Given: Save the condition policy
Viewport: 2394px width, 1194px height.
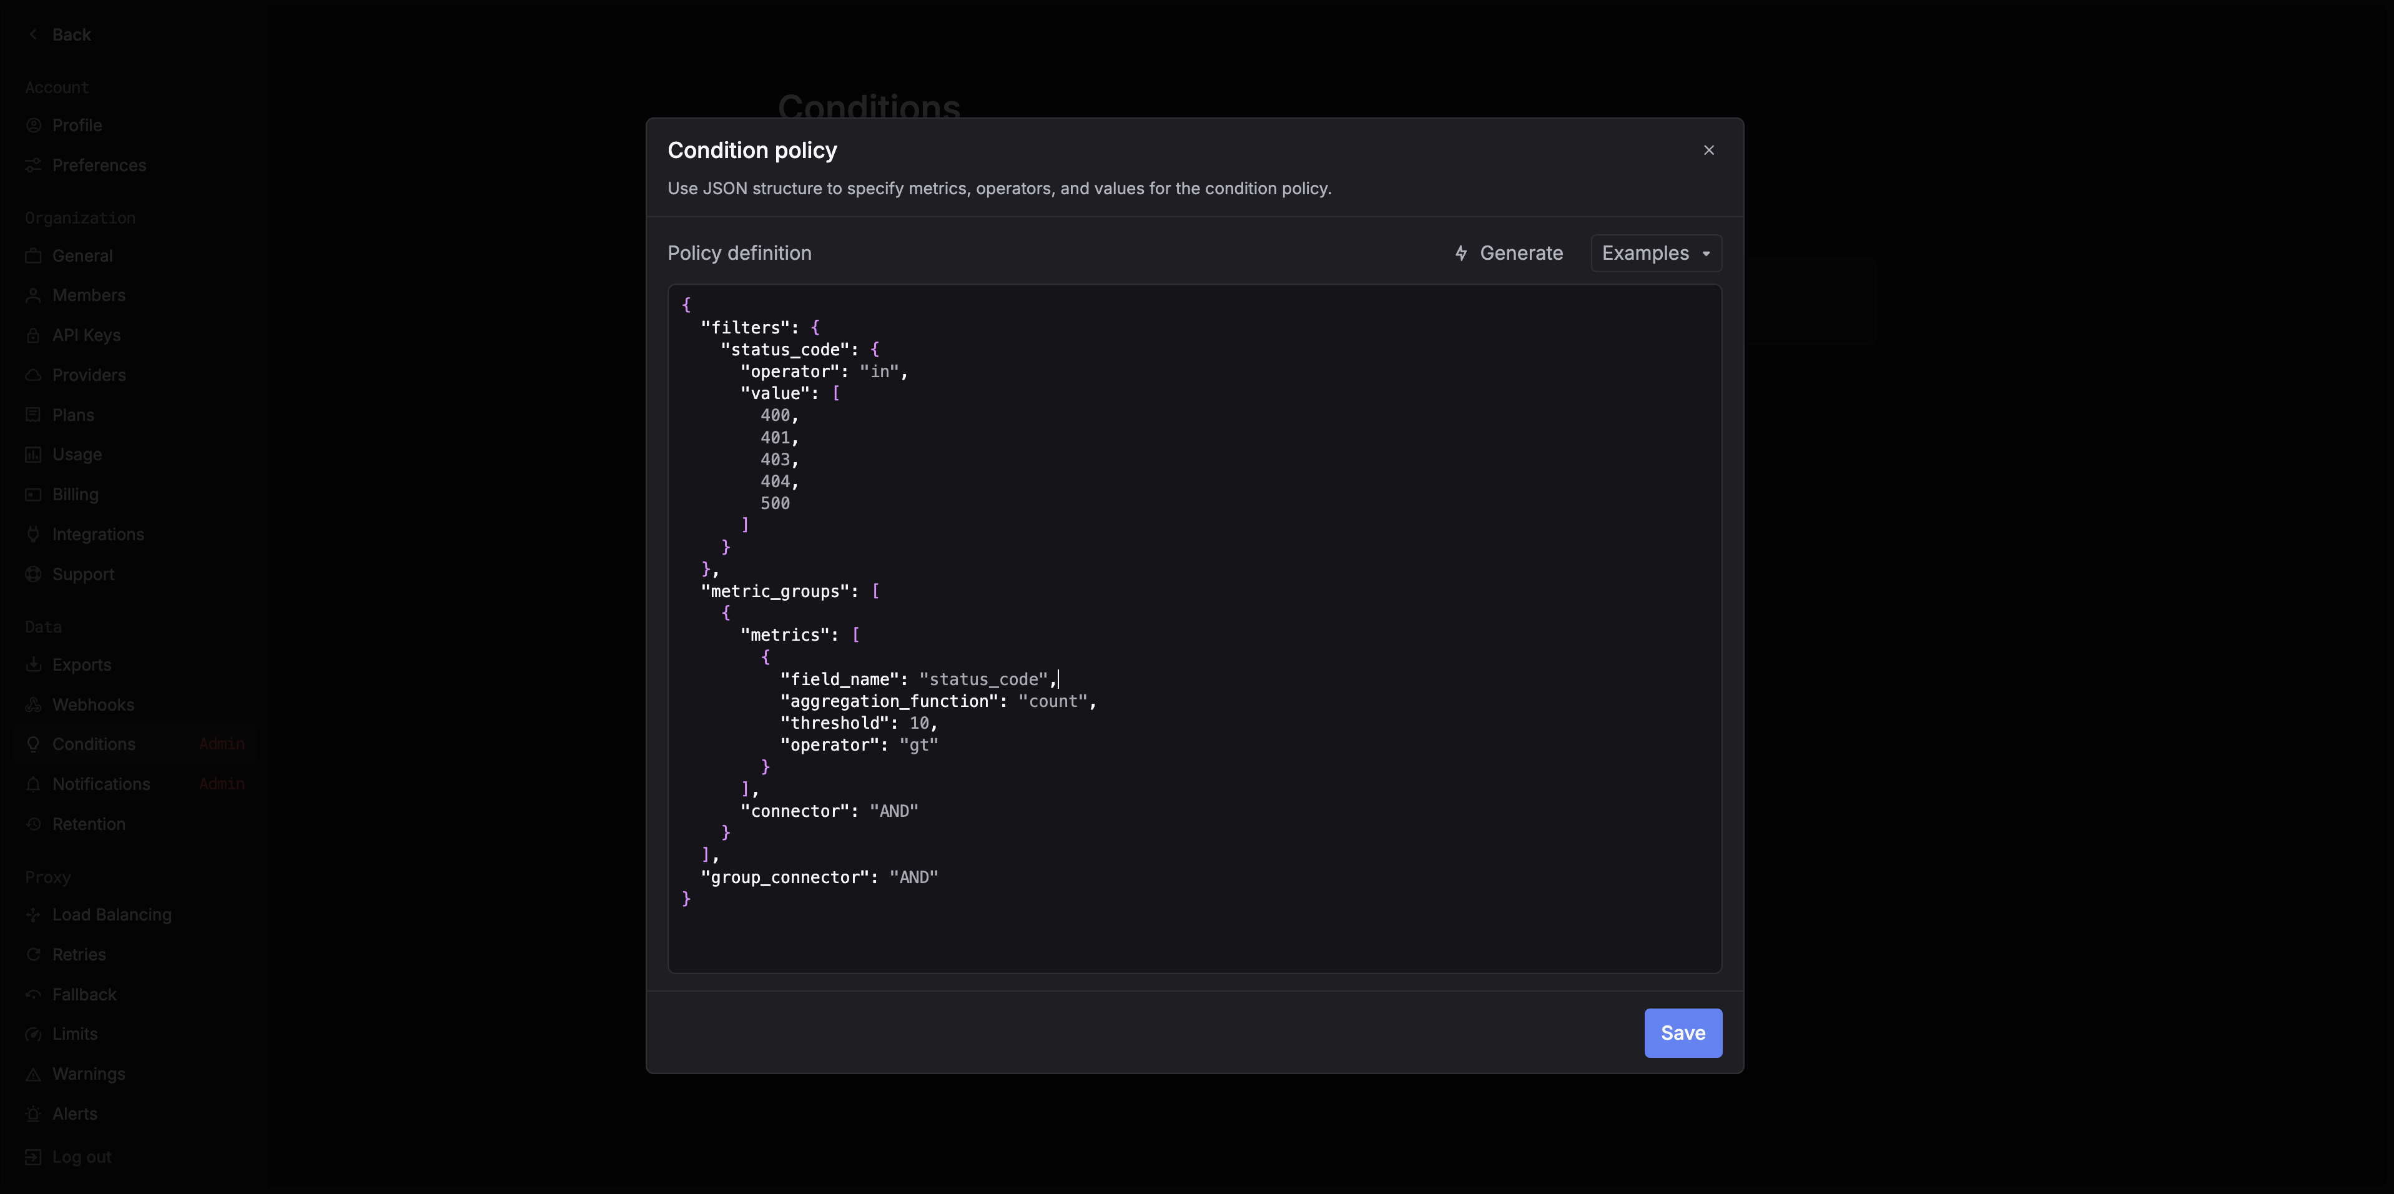Looking at the screenshot, I should (1682, 1032).
